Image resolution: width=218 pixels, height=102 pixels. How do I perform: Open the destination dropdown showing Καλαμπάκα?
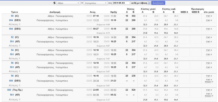point(96,3)
